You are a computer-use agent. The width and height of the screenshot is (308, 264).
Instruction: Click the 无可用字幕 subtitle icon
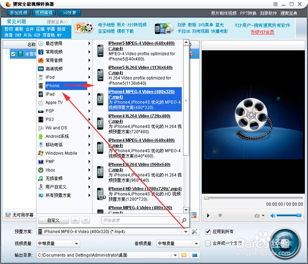(8, 215)
